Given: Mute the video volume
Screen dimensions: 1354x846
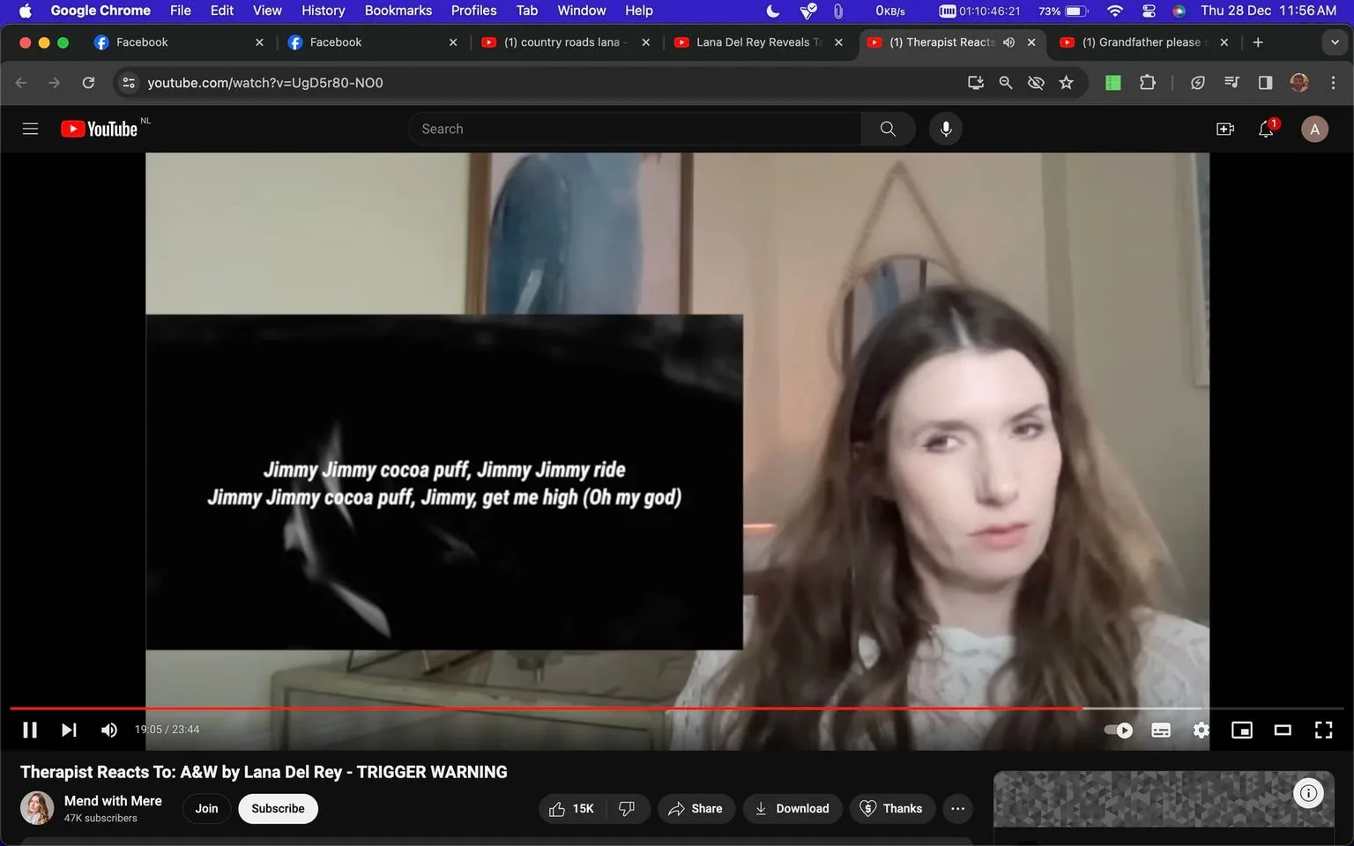Looking at the screenshot, I should (108, 729).
